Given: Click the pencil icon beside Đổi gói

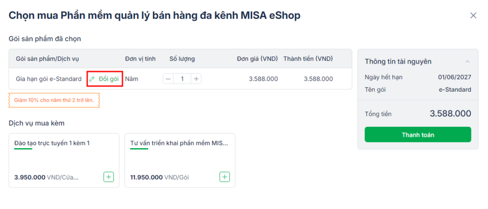Looking at the screenshot, I should (x=92, y=79).
